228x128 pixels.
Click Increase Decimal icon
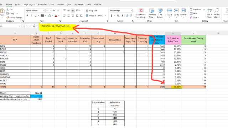pos(127,16)
